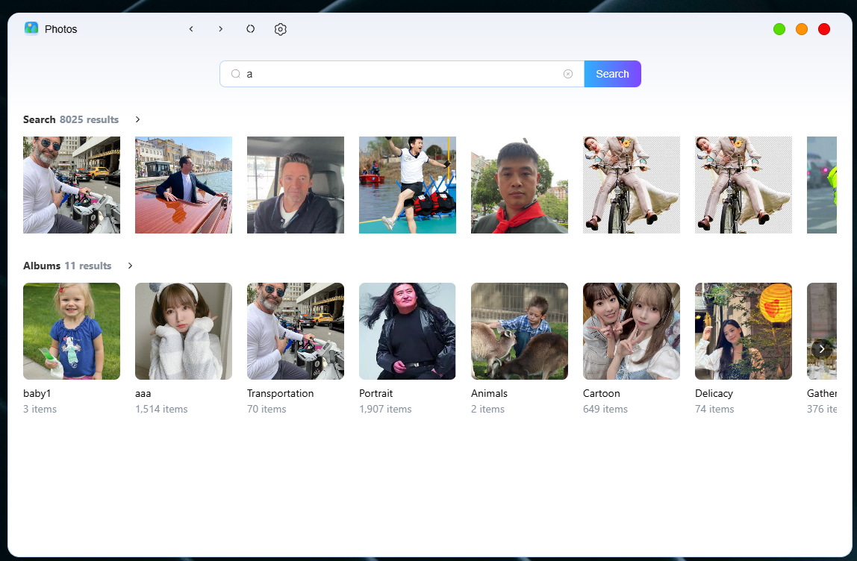Open the Delicacy album thumbnail
This screenshot has height=561, width=857.
tap(744, 331)
